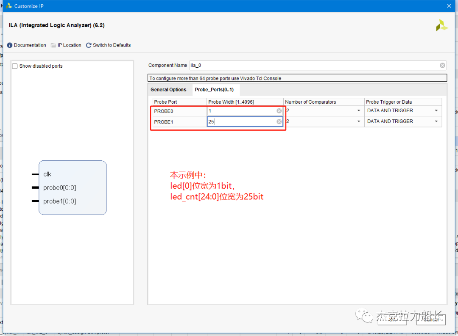The height and width of the screenshot is (336, 458).
Task: Click the Probe Trigger or Data header
Action: [x=403, y=102]
